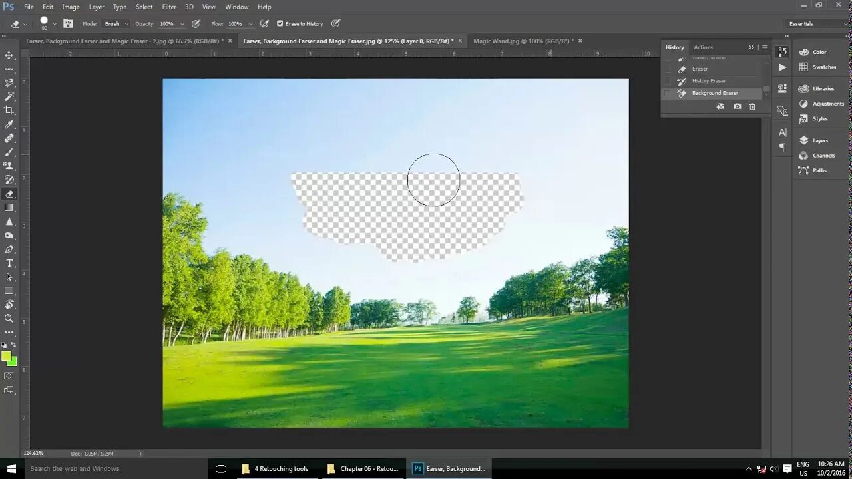
Task: Select the Eraser tool in toolbox
Action: click(9, 194)
